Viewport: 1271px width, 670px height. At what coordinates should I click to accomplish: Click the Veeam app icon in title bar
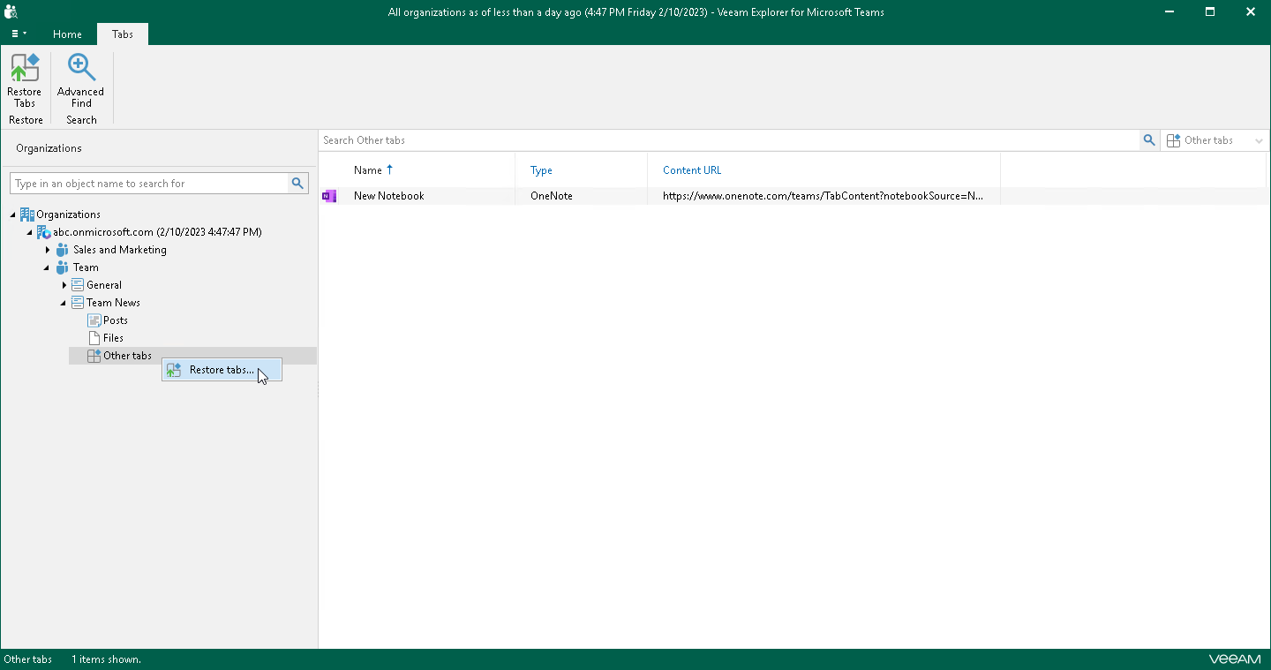point(11,11)
